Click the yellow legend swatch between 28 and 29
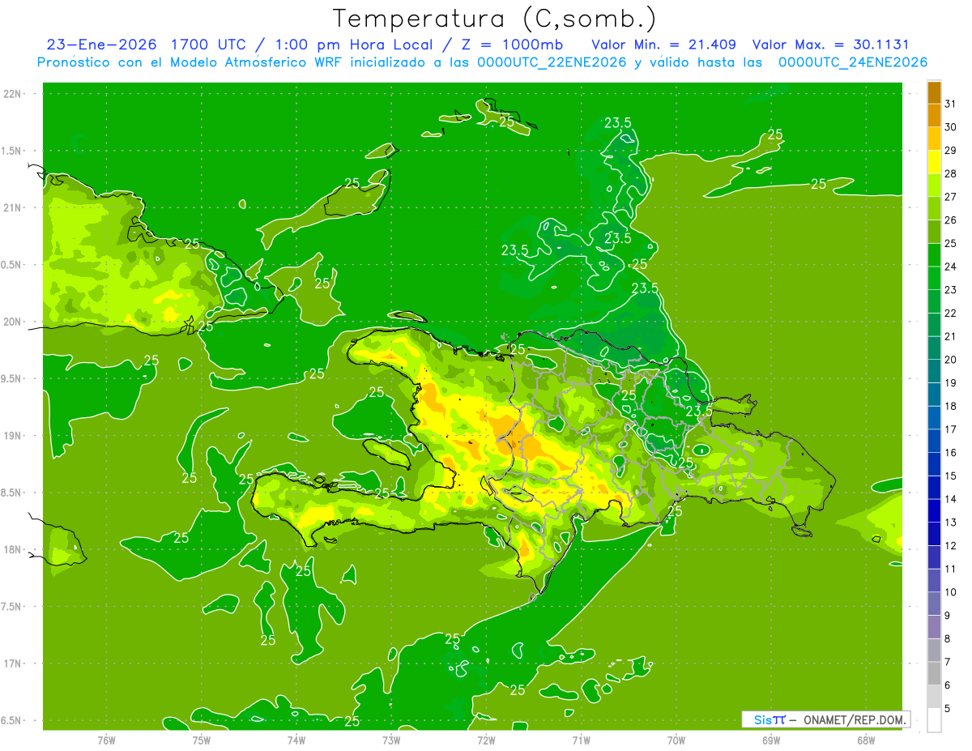 [x=934, y=162]
